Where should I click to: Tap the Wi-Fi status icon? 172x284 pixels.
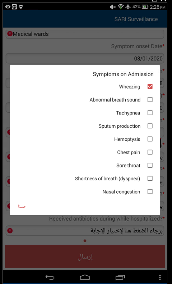point(121,7)
